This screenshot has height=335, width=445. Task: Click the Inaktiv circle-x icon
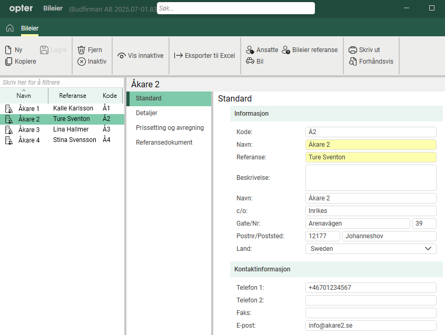click(82, 62)
